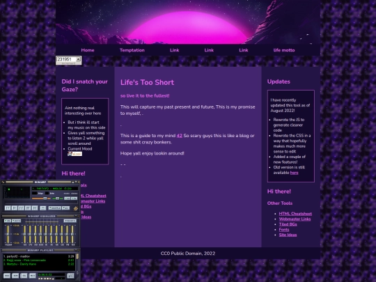376x282 pixels.
Task: Click mini play icon in playlist window
Action: click(x=42, y=279)
